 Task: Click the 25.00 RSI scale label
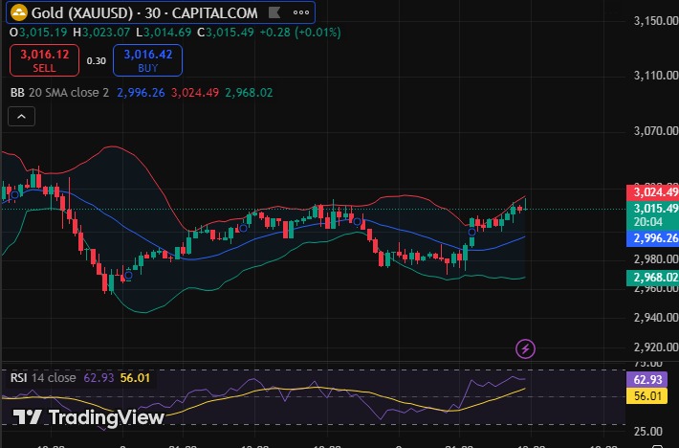click(x=647, y=432)
